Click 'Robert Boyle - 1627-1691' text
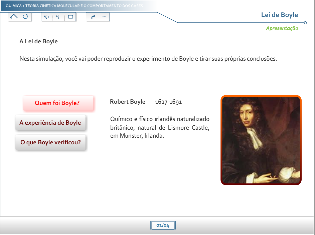The height and width of the screenshot is (235, 315). (x=146, y=102)
